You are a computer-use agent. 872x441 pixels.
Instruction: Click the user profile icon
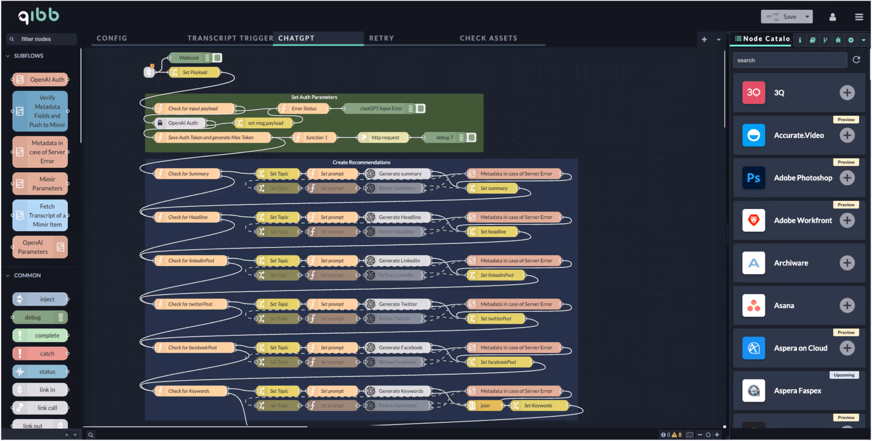point(832,17)
